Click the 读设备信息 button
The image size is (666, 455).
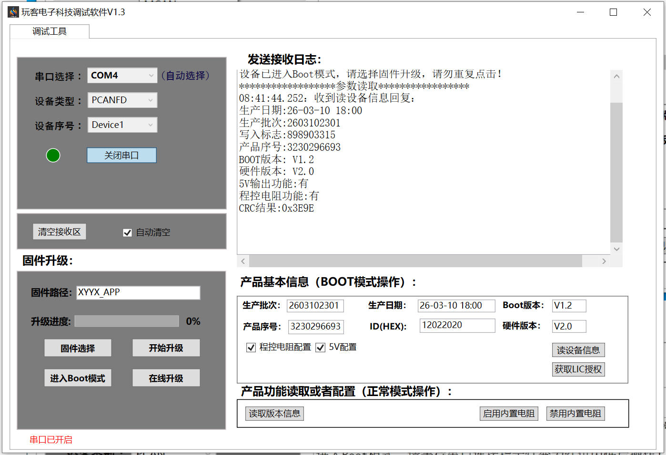click(x=578, y=350)
